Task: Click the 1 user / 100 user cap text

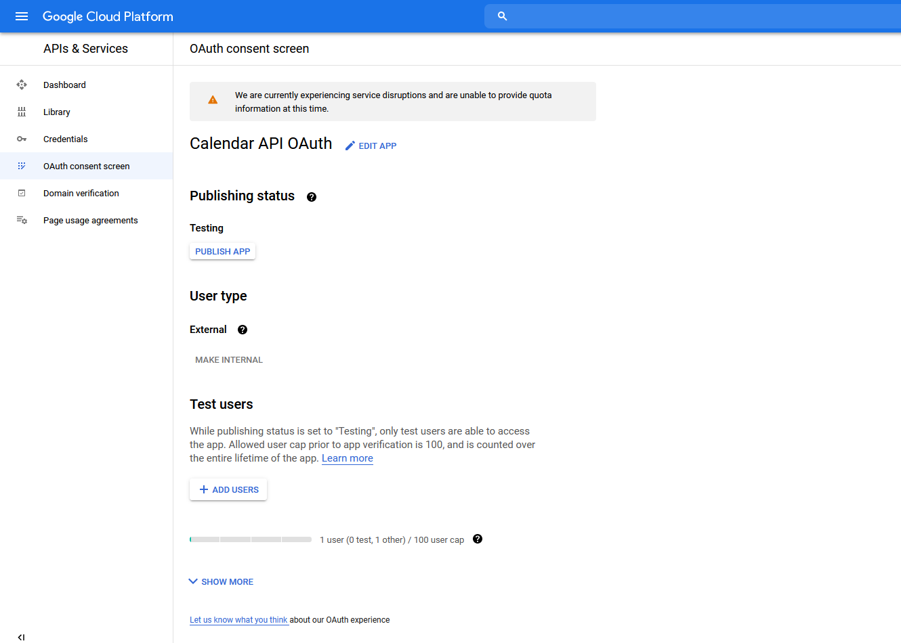Action: tap(392, 539)
